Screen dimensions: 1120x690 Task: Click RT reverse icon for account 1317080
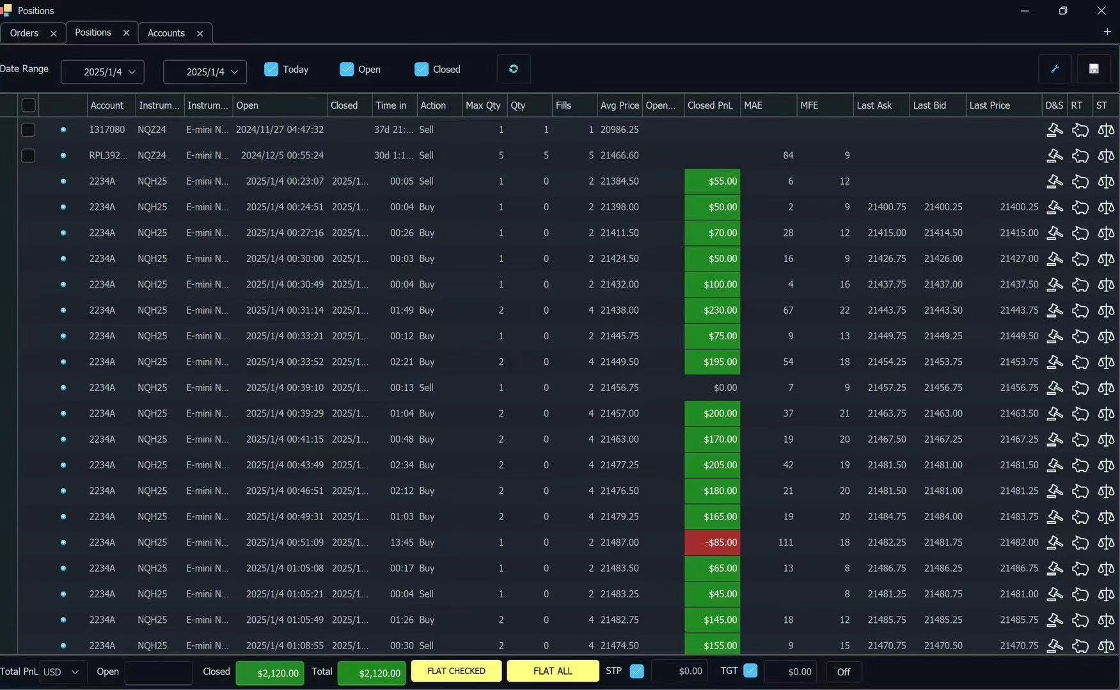pyautogui.click(x=1080, y=130)
